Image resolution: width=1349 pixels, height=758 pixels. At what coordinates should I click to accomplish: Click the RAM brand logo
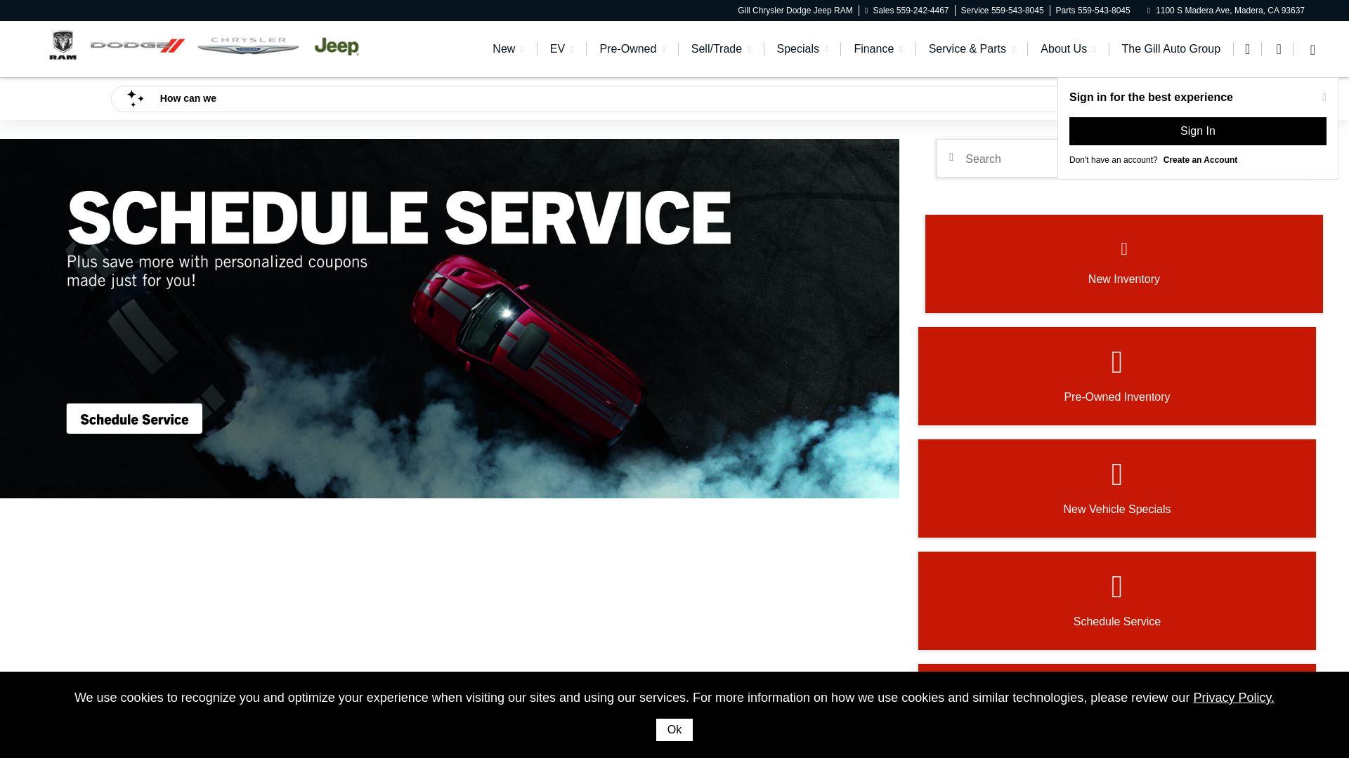click(x=63, y=46)
